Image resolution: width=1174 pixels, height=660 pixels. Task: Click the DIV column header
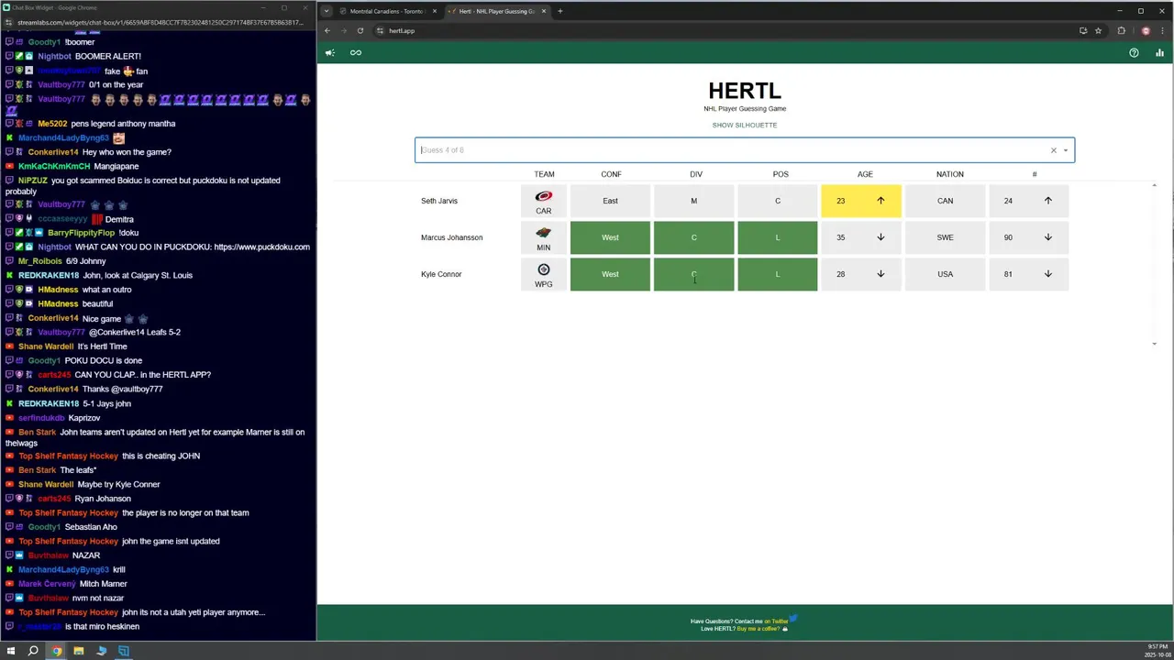696,174
